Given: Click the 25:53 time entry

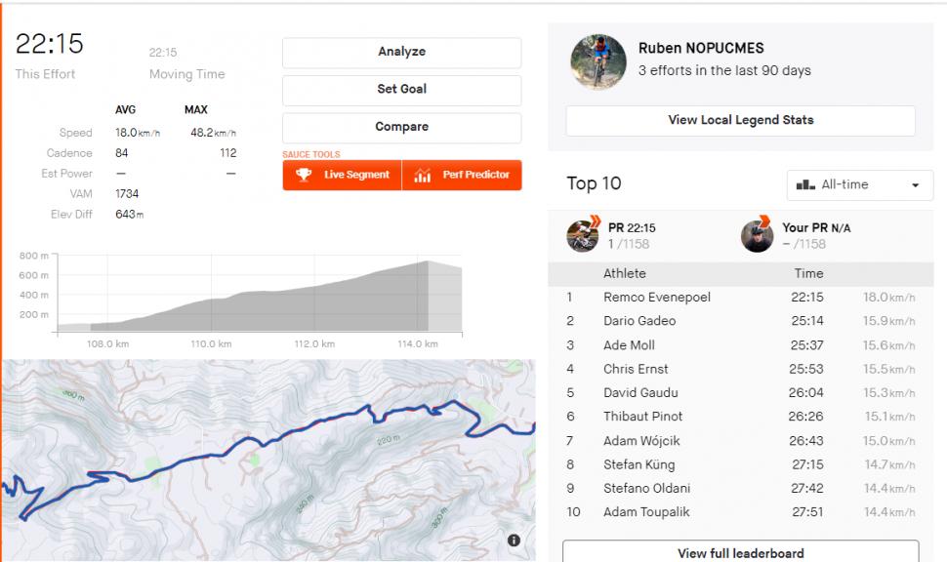Looking at the screenshot, I should (805, 369).
